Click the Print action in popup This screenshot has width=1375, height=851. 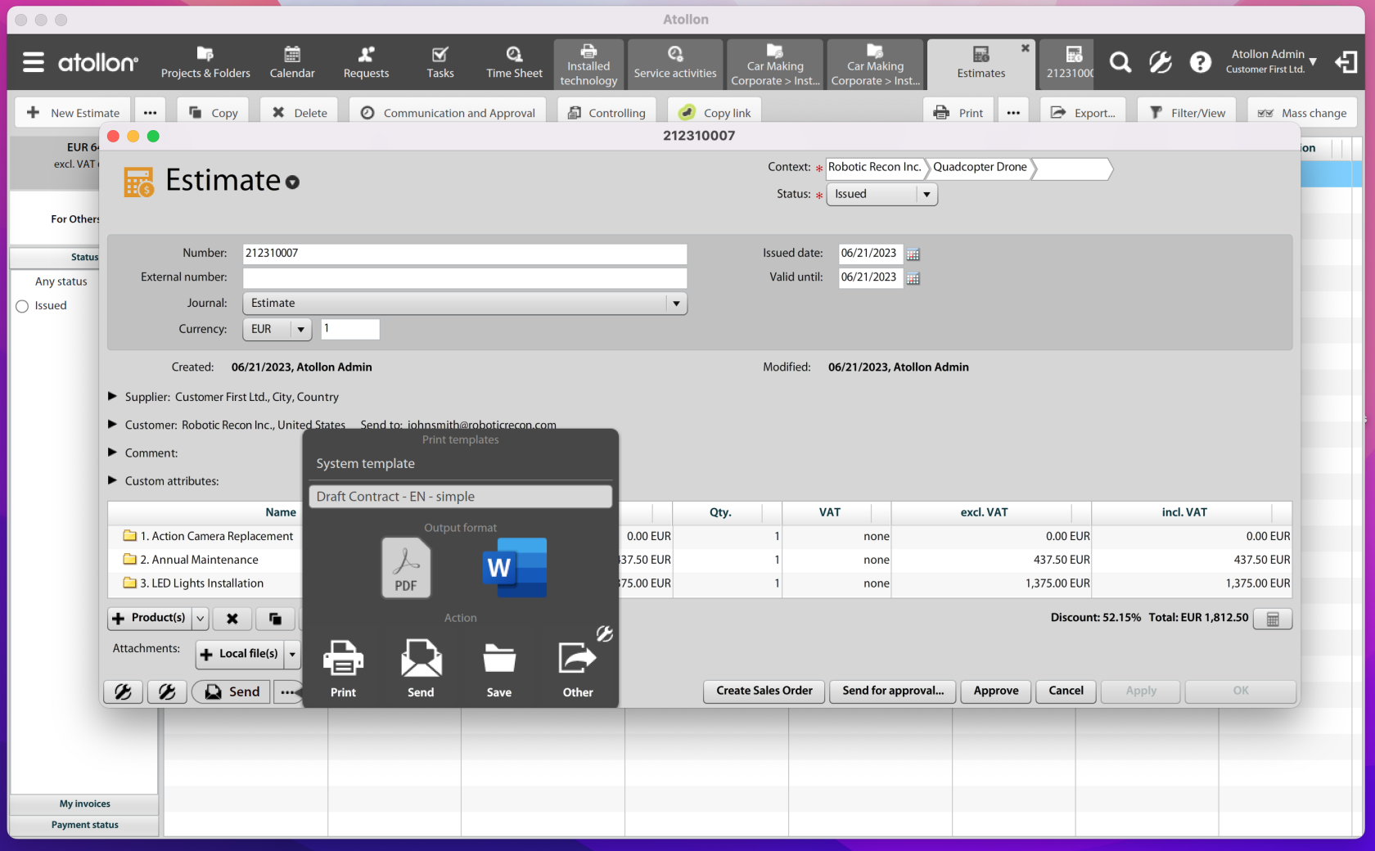tap(343, 669)
